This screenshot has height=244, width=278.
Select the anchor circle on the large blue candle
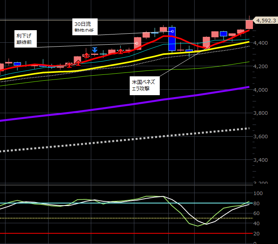point(172,31)
